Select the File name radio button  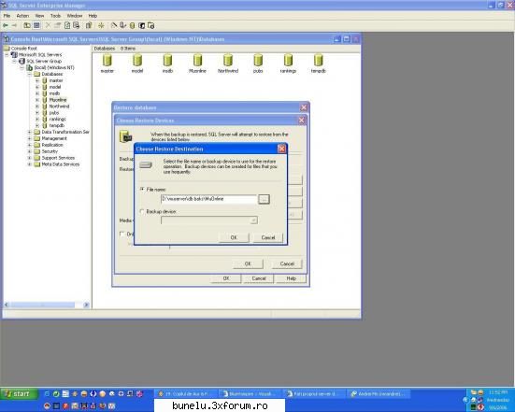click(x=142, y=190)
